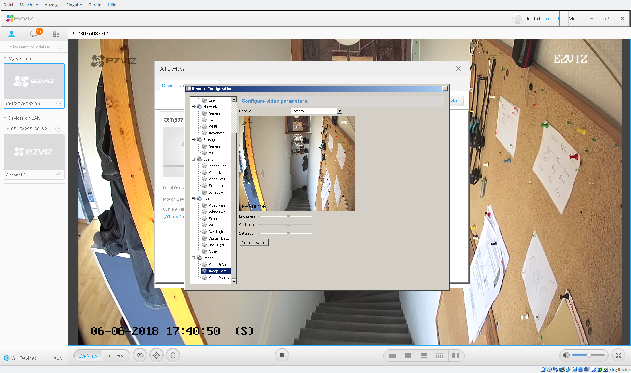Open the PTZ control icon

(156, 355)
